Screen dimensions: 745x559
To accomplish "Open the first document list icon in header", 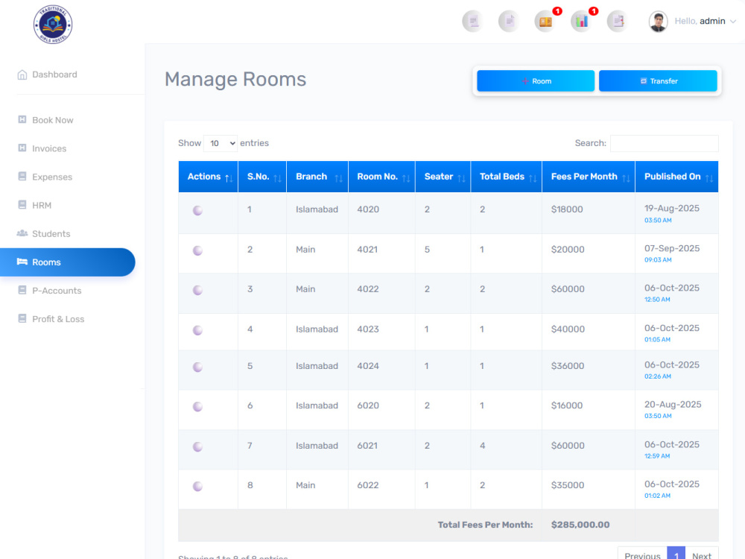I will point(473,22).
